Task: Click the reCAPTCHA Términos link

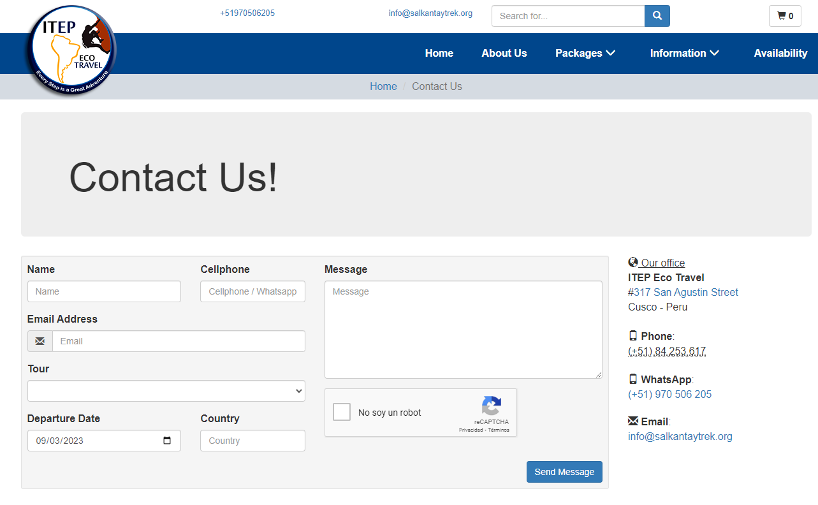Action: tap(499, 430)
